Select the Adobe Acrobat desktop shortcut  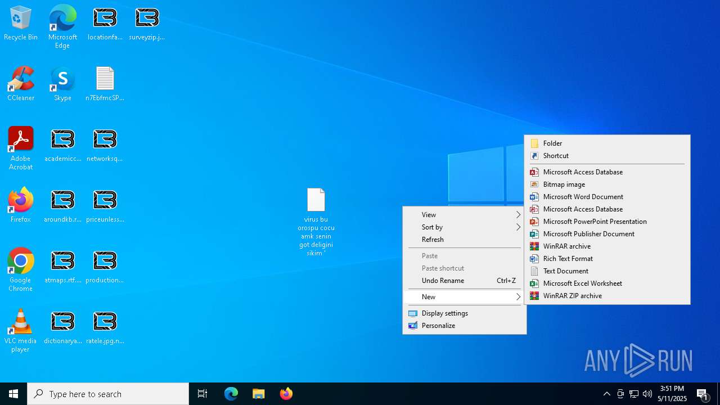(x=21, y=148)
